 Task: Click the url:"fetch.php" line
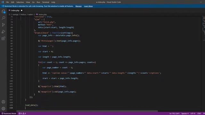(47, 22)
